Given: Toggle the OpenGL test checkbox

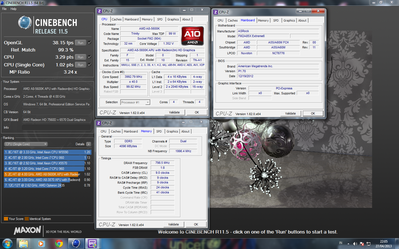Looking at the screenshot, I should point(89,43).
